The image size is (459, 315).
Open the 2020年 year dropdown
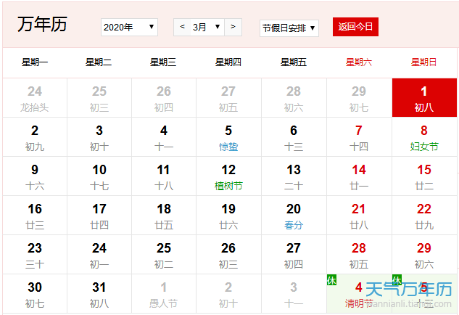[x=129, y=28]
